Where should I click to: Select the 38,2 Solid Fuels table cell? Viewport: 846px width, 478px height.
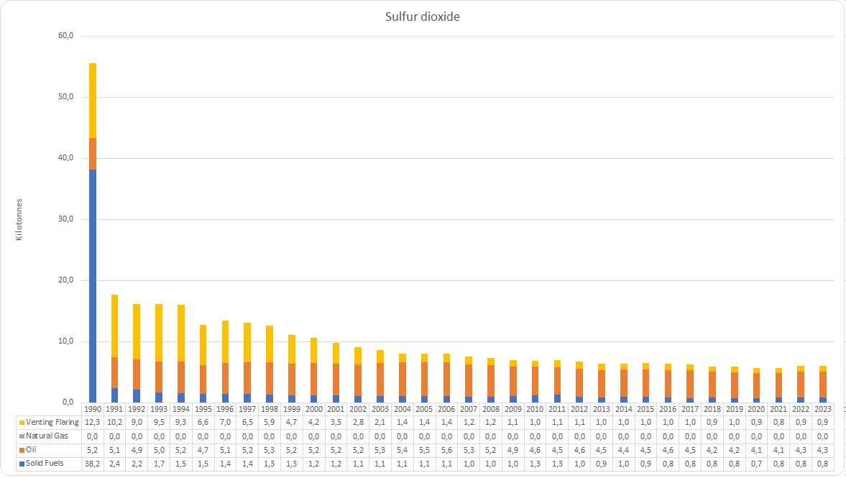(93, 464)
